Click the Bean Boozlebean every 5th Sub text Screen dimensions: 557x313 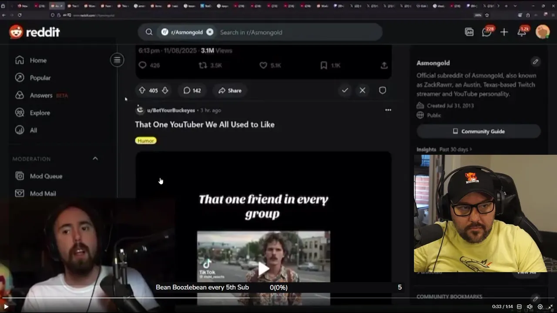(x=202, y=287)
